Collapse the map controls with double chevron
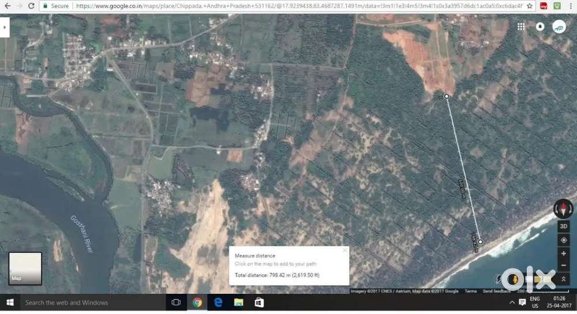The width and height of the screenshot is (577, 314). pyautogui.click(x=563, y=279)
